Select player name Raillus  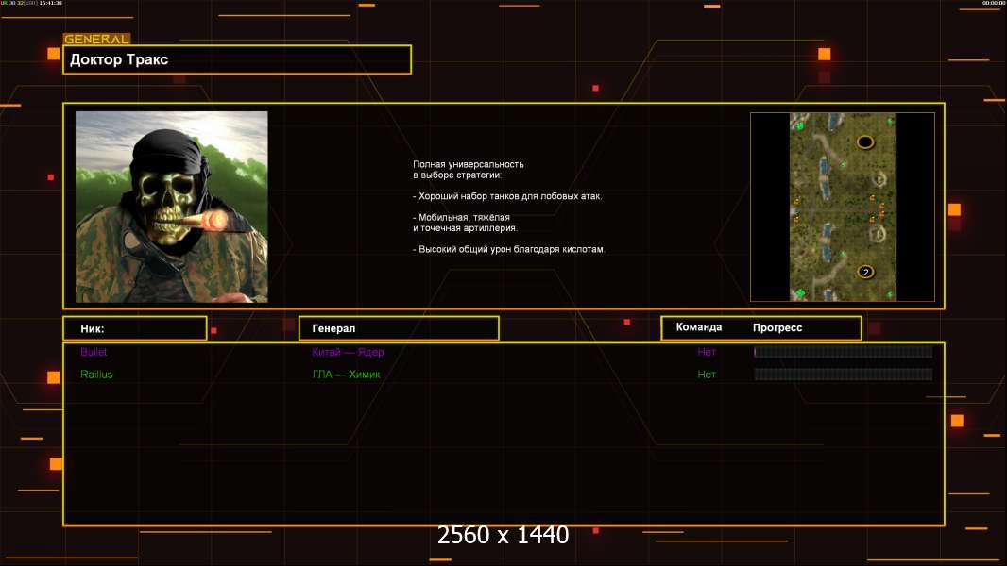click(96, 375)
